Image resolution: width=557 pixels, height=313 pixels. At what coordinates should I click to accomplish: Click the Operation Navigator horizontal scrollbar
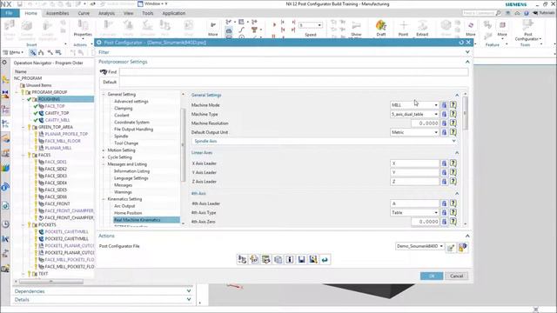coord(51,282)
